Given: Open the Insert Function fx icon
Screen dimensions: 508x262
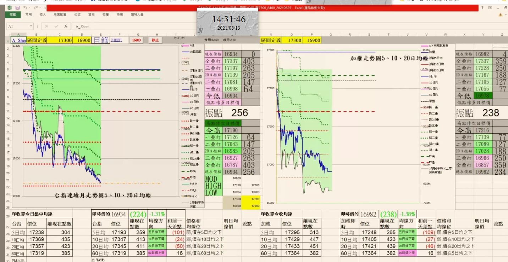Looking at the screenshot, I should tap(66, 27).
